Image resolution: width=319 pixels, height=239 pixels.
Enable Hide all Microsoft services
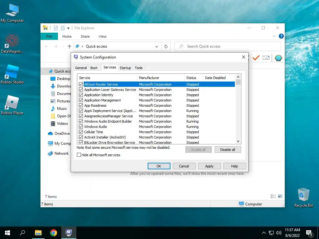click(x=79, y=155)
